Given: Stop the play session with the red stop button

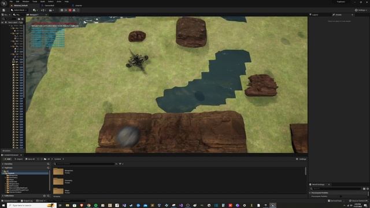Looking at the screenshot, I should (x=70, y=10).
